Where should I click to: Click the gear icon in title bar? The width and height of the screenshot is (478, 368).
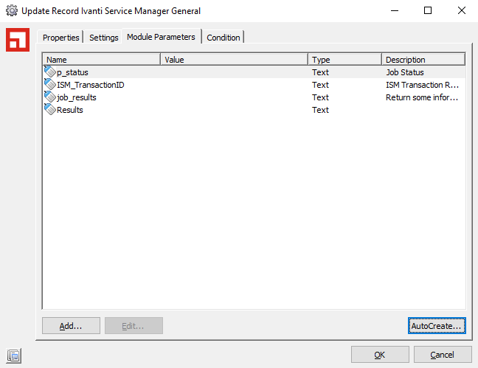click(12, 10)
